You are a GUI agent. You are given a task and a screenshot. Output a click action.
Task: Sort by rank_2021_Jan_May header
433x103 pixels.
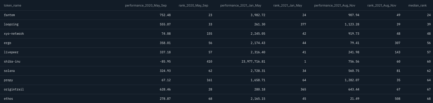point(287,6)
